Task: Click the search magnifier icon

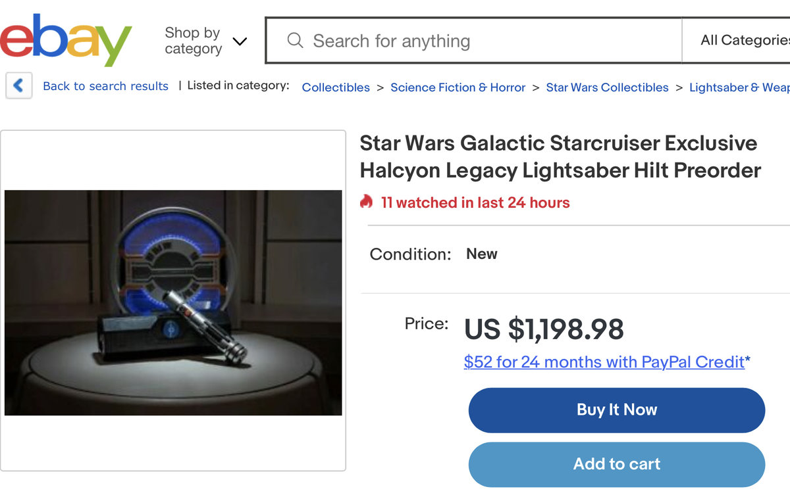Action: point(295,41)
